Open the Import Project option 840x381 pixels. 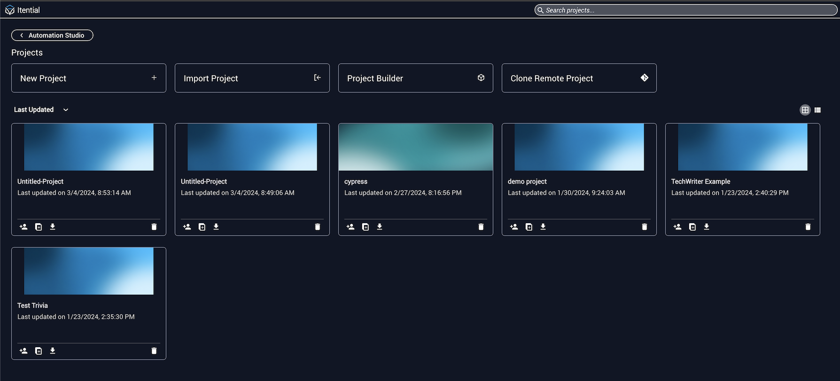(x=252, y=78)
